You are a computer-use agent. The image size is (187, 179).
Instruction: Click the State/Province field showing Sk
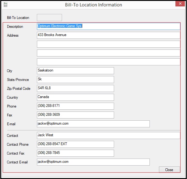(x=75, y=79)
